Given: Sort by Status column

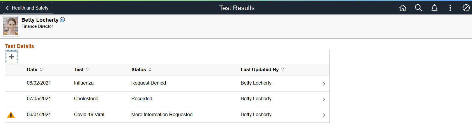Looking at the screenshot, I should [x=150, y=69].
